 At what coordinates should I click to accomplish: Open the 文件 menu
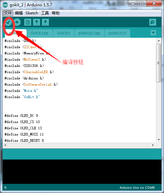[8, 13]
